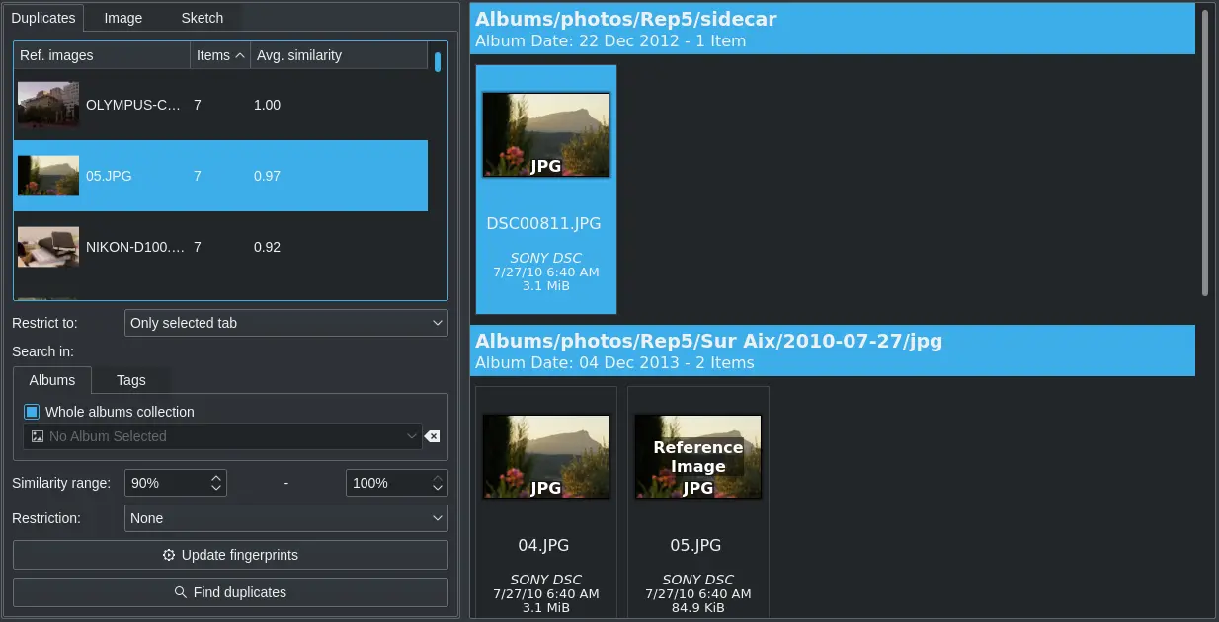Click the image icon inside No Album Selected field
Screen dimensions: 1219x622
tap(37, 435)
